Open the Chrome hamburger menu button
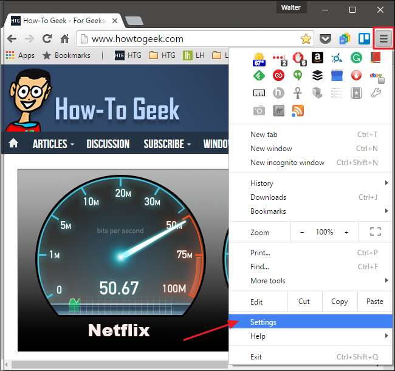 [x=383, y=38]
